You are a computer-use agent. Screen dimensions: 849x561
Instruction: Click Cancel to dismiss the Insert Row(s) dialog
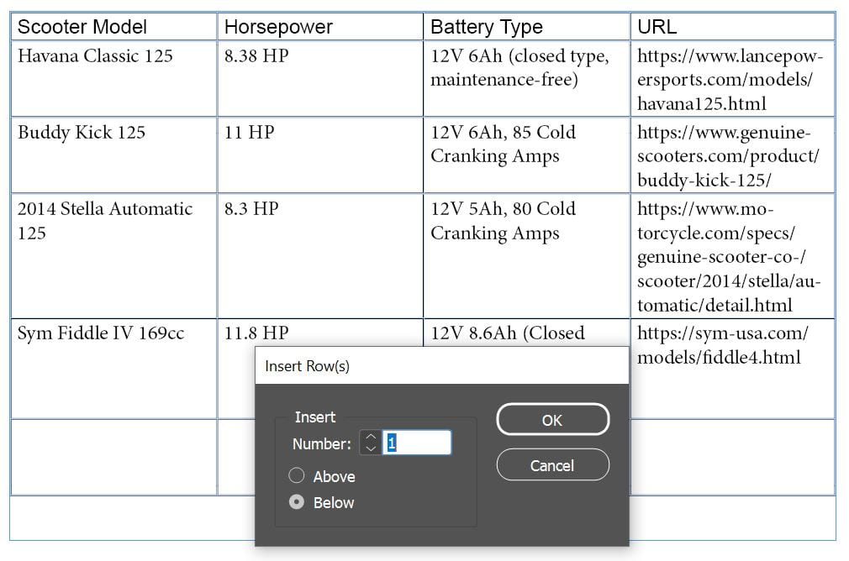point(552,464)
